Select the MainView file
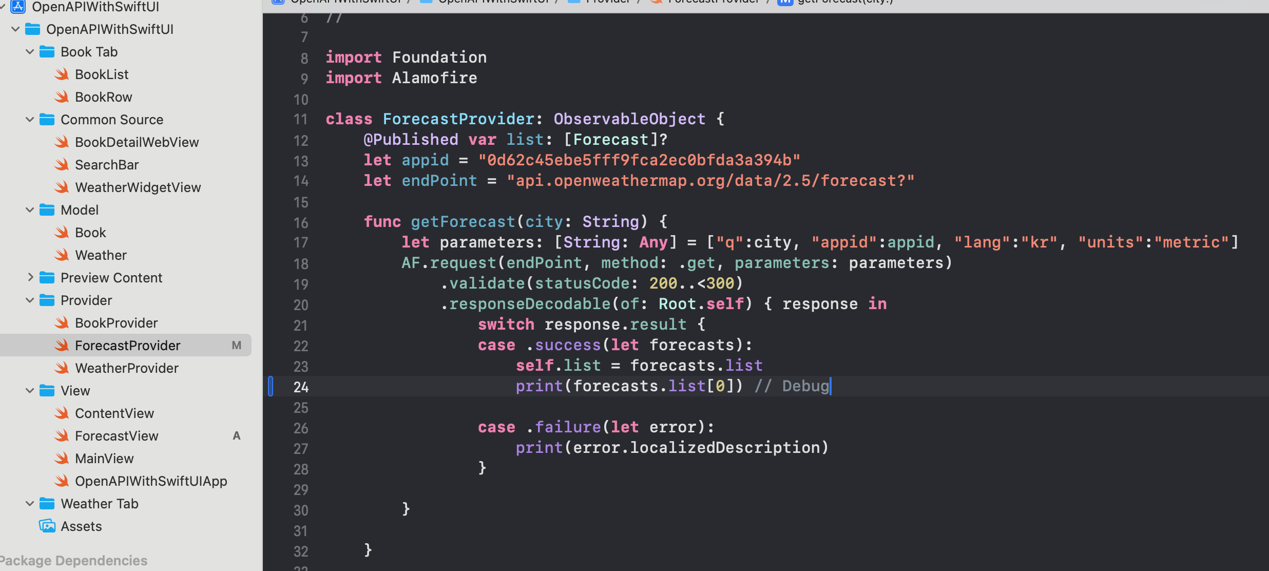The image size is (1269, 571). (104, 459)
